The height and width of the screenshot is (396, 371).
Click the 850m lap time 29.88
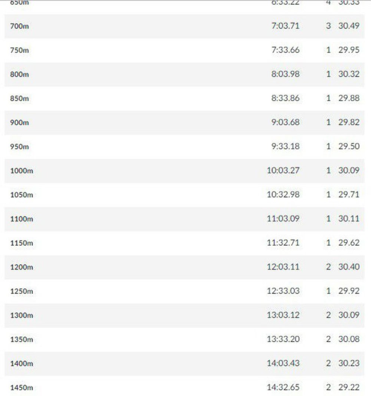(x=349, y=98)
